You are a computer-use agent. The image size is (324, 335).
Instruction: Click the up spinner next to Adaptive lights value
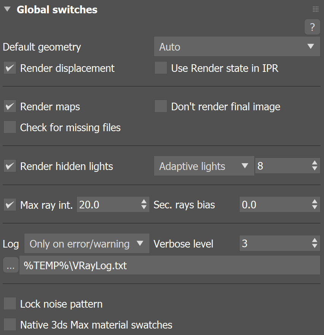315,163
